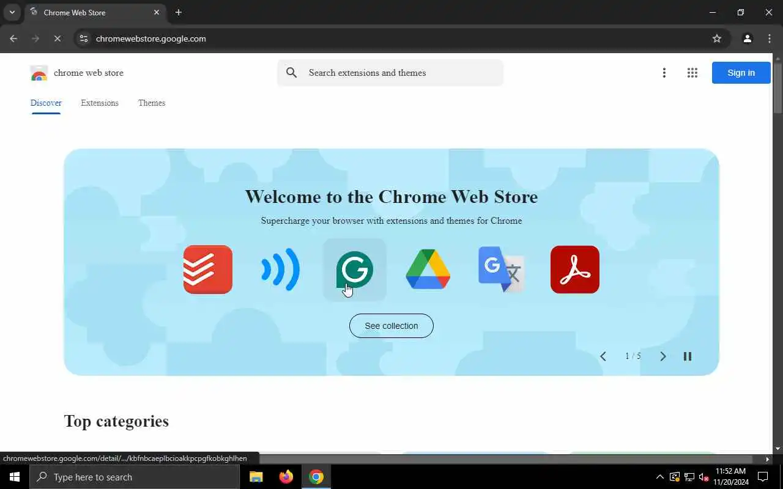Close the Chrome Web Store tab
Image resolution: width=783 pixels, height=489 pixels.
[157, 12]
